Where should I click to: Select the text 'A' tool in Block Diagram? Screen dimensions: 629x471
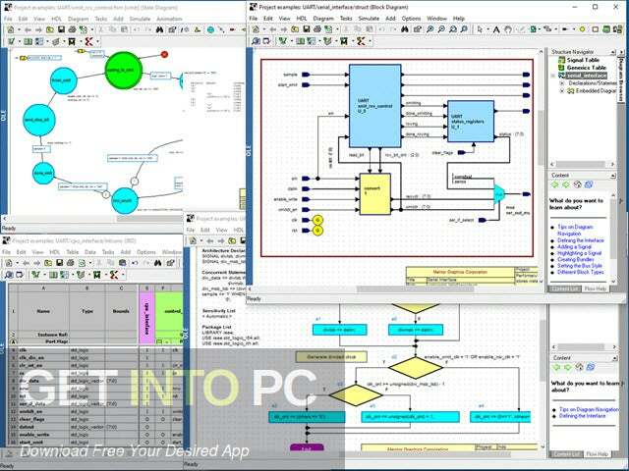496,29
